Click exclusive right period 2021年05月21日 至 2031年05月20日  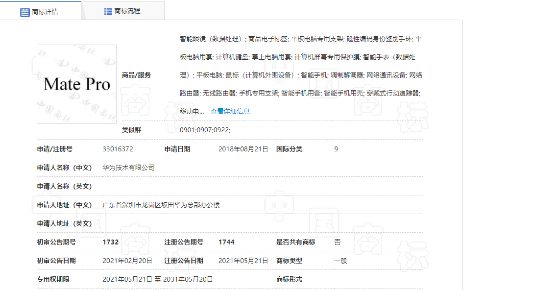pos(157,279)
